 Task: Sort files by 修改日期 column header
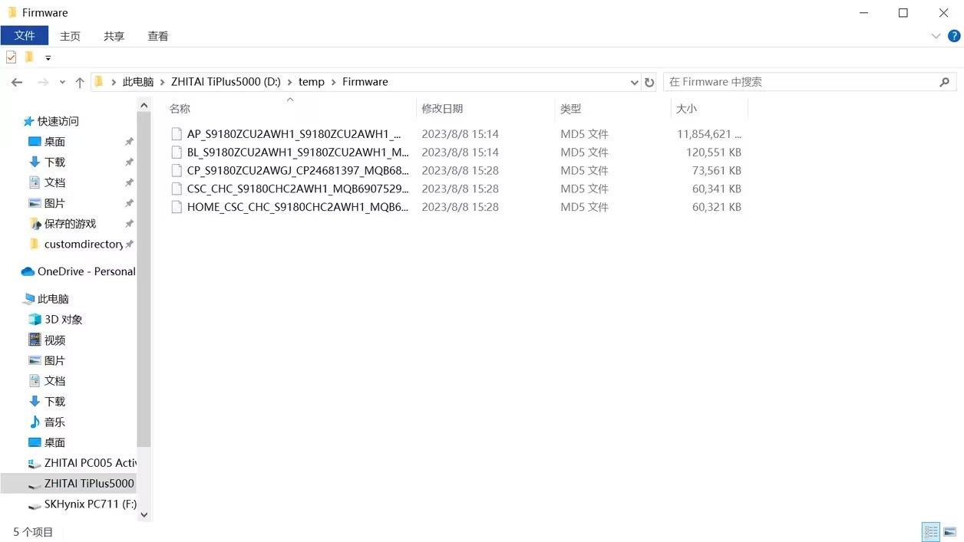[442, 109]
